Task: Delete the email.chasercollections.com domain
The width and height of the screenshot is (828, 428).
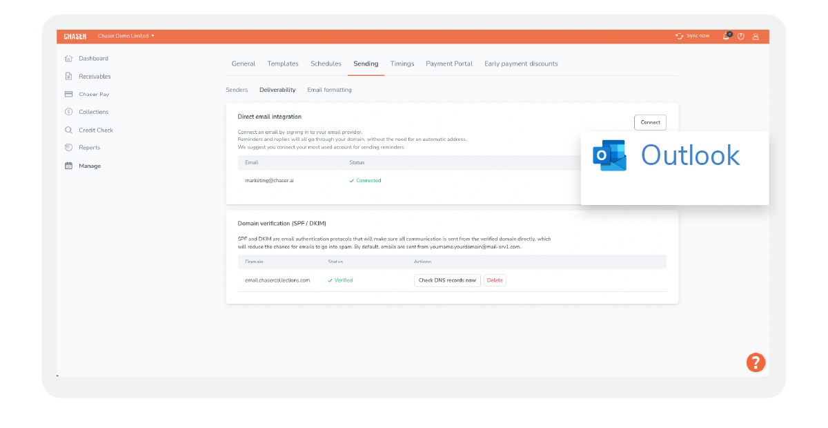Action: [x=495, y=280]
